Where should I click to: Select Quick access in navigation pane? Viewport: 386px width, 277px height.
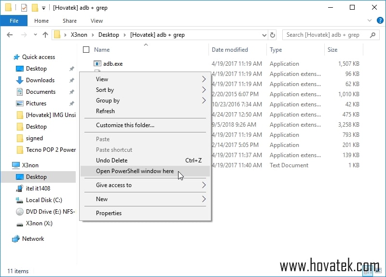(39, 57)
